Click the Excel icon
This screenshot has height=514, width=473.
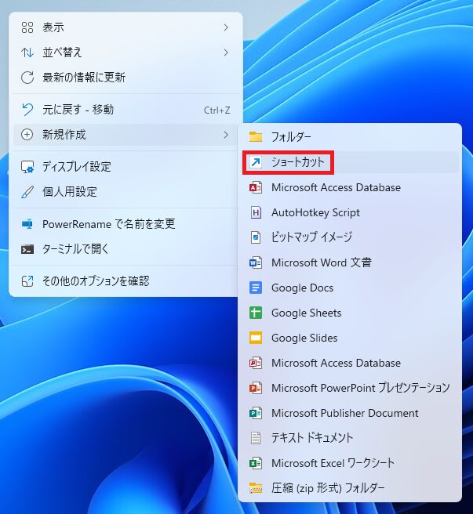pos(256,463)
